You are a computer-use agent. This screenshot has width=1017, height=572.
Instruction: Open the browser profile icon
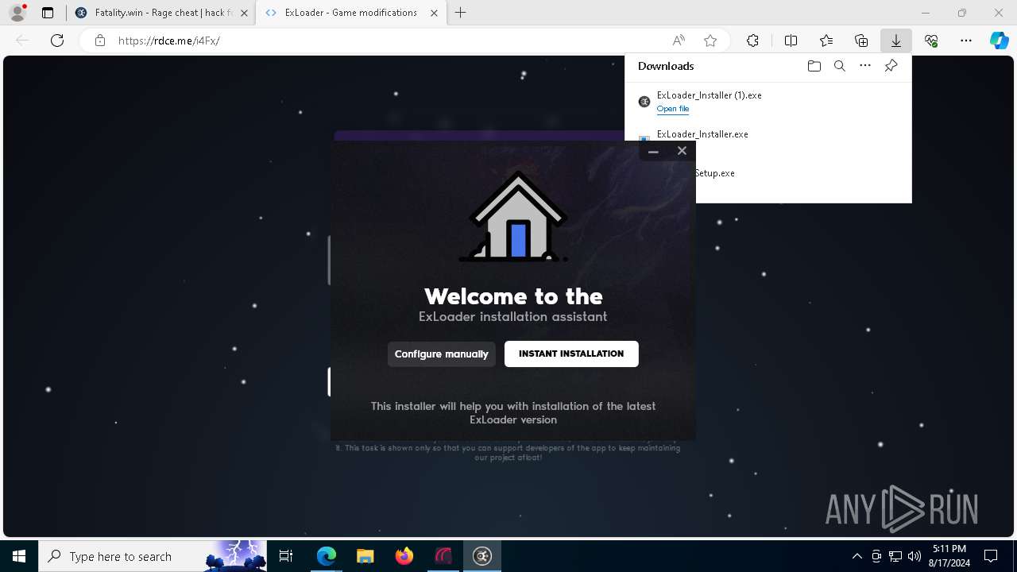point(17,13)
